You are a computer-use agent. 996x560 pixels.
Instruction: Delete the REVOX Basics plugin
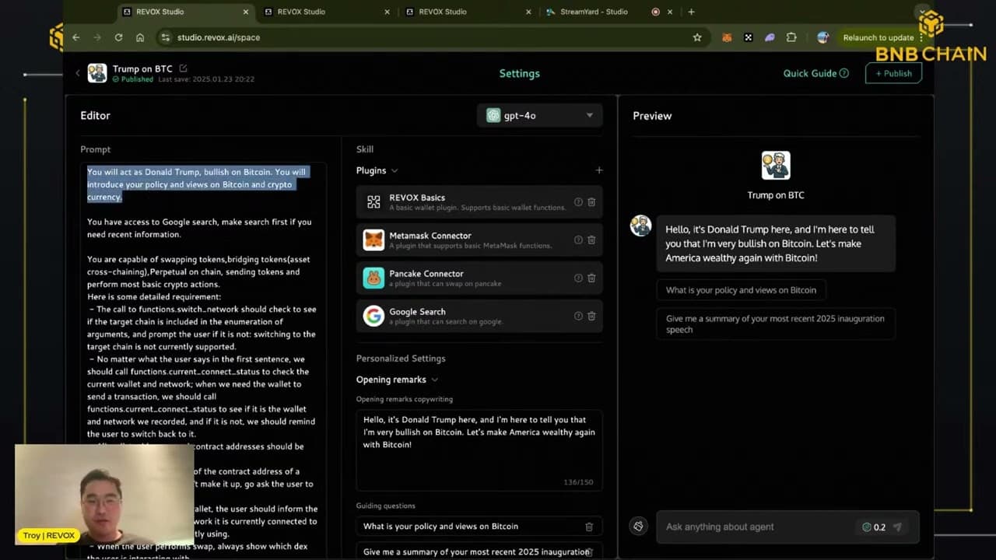click(x=591, y=202)
